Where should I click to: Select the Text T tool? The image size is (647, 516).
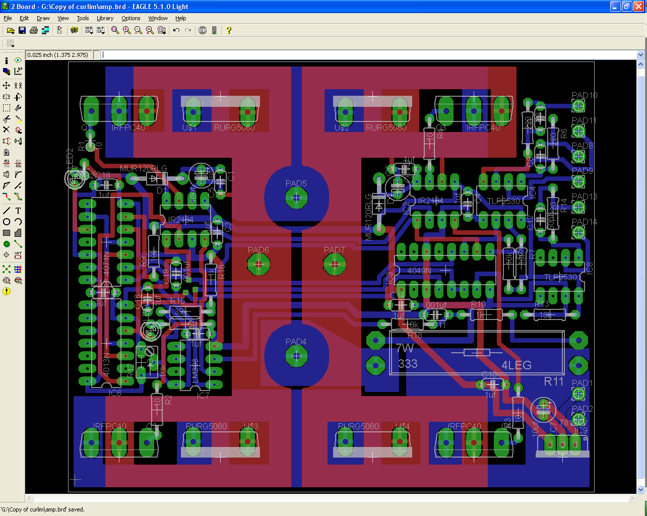tap(18, 211)
